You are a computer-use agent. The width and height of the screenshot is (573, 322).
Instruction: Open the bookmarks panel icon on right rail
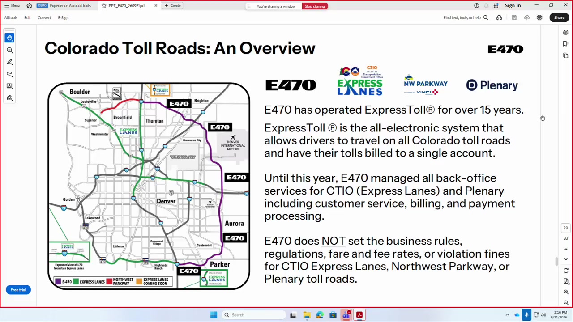tap(566, 44)
